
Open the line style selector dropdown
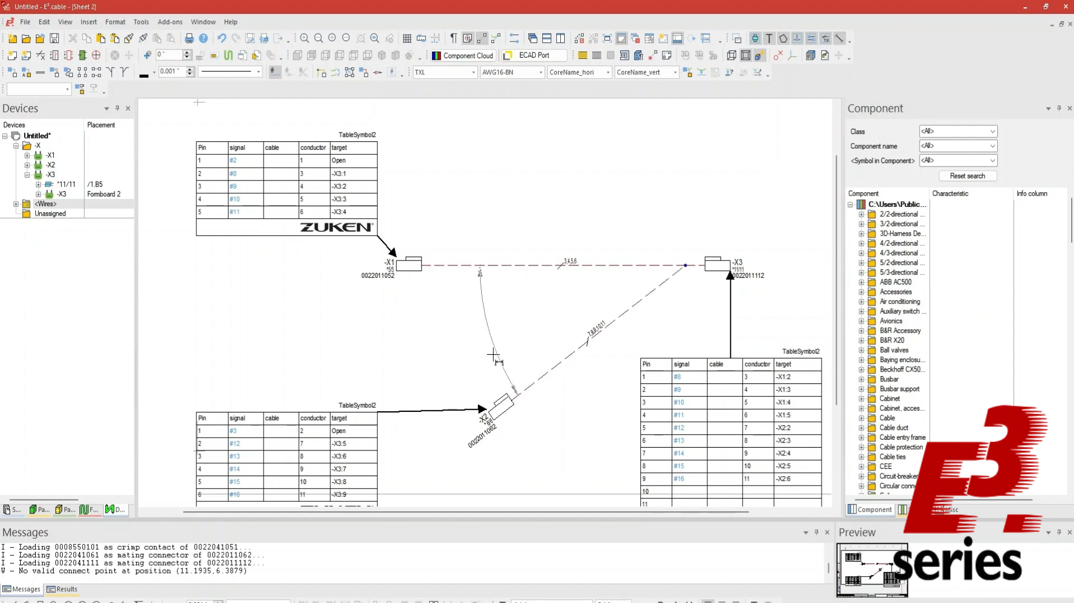pyautogui.click(x=257, y=72)
